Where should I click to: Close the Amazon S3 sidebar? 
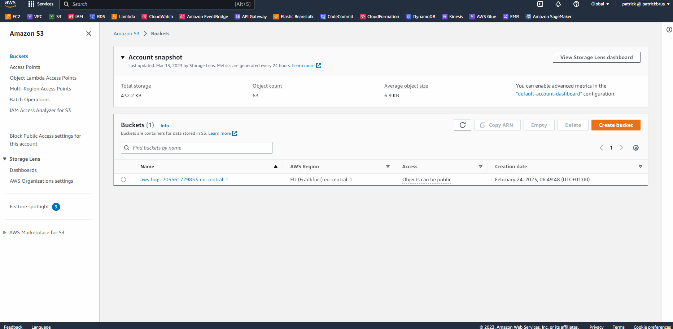click(x=89, y=34)
